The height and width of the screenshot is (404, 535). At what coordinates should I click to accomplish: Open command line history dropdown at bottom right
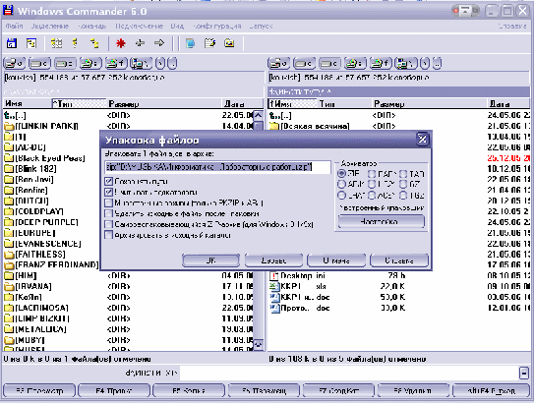point(524,373)
